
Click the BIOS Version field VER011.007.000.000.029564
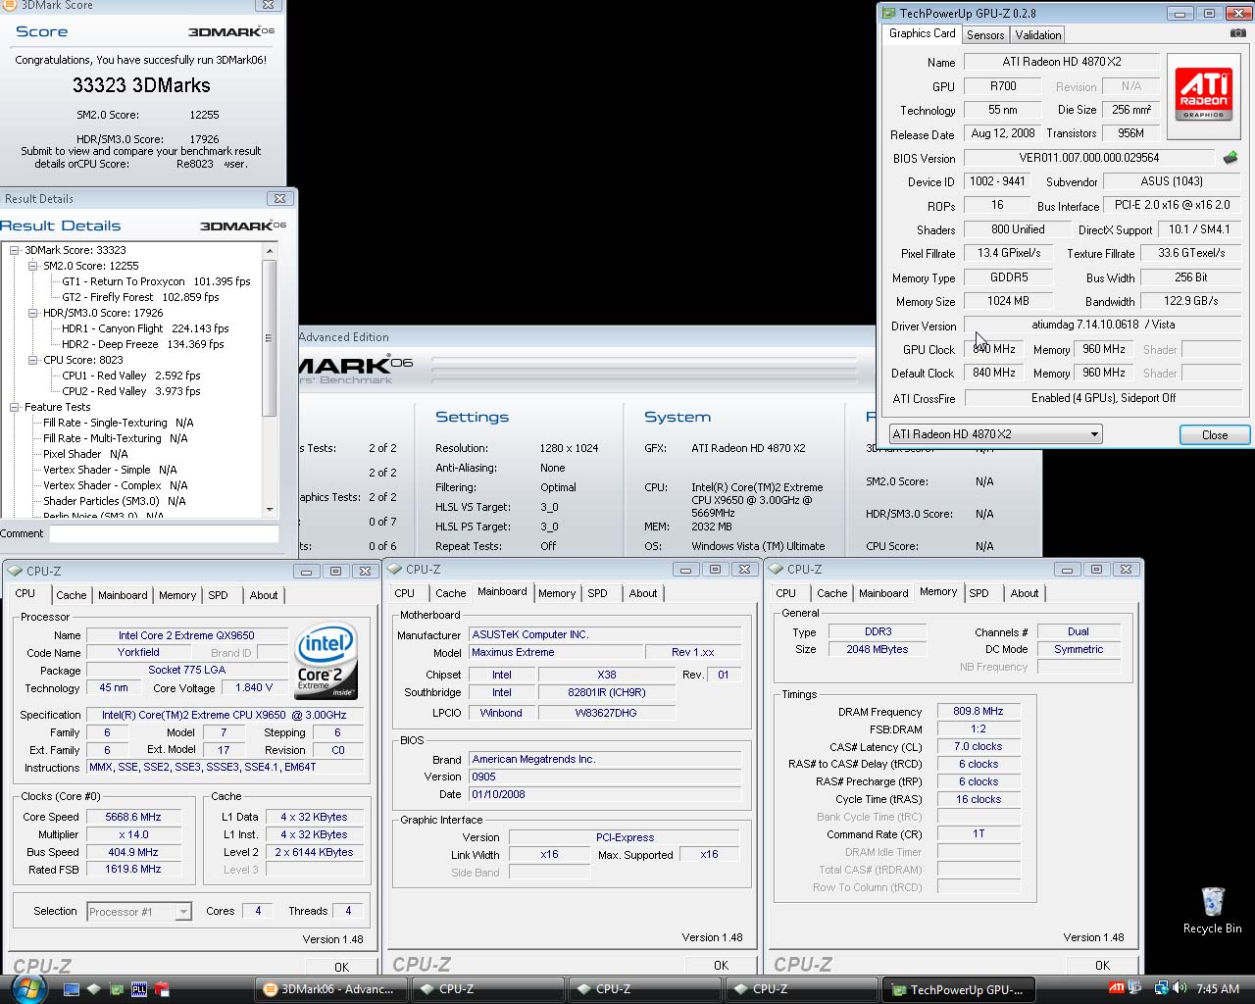tap(1088, 157)
